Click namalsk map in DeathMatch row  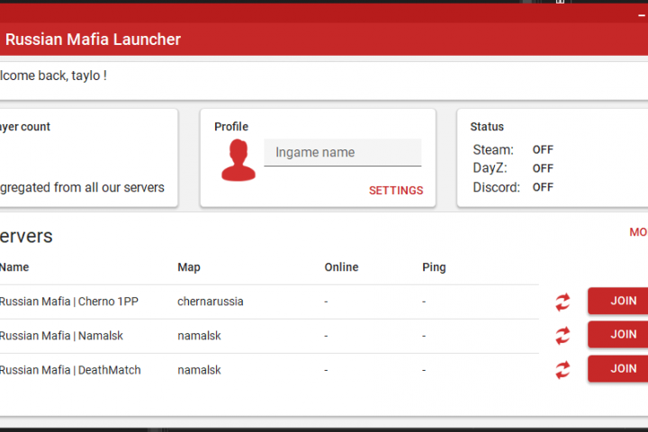pos(199,370)
